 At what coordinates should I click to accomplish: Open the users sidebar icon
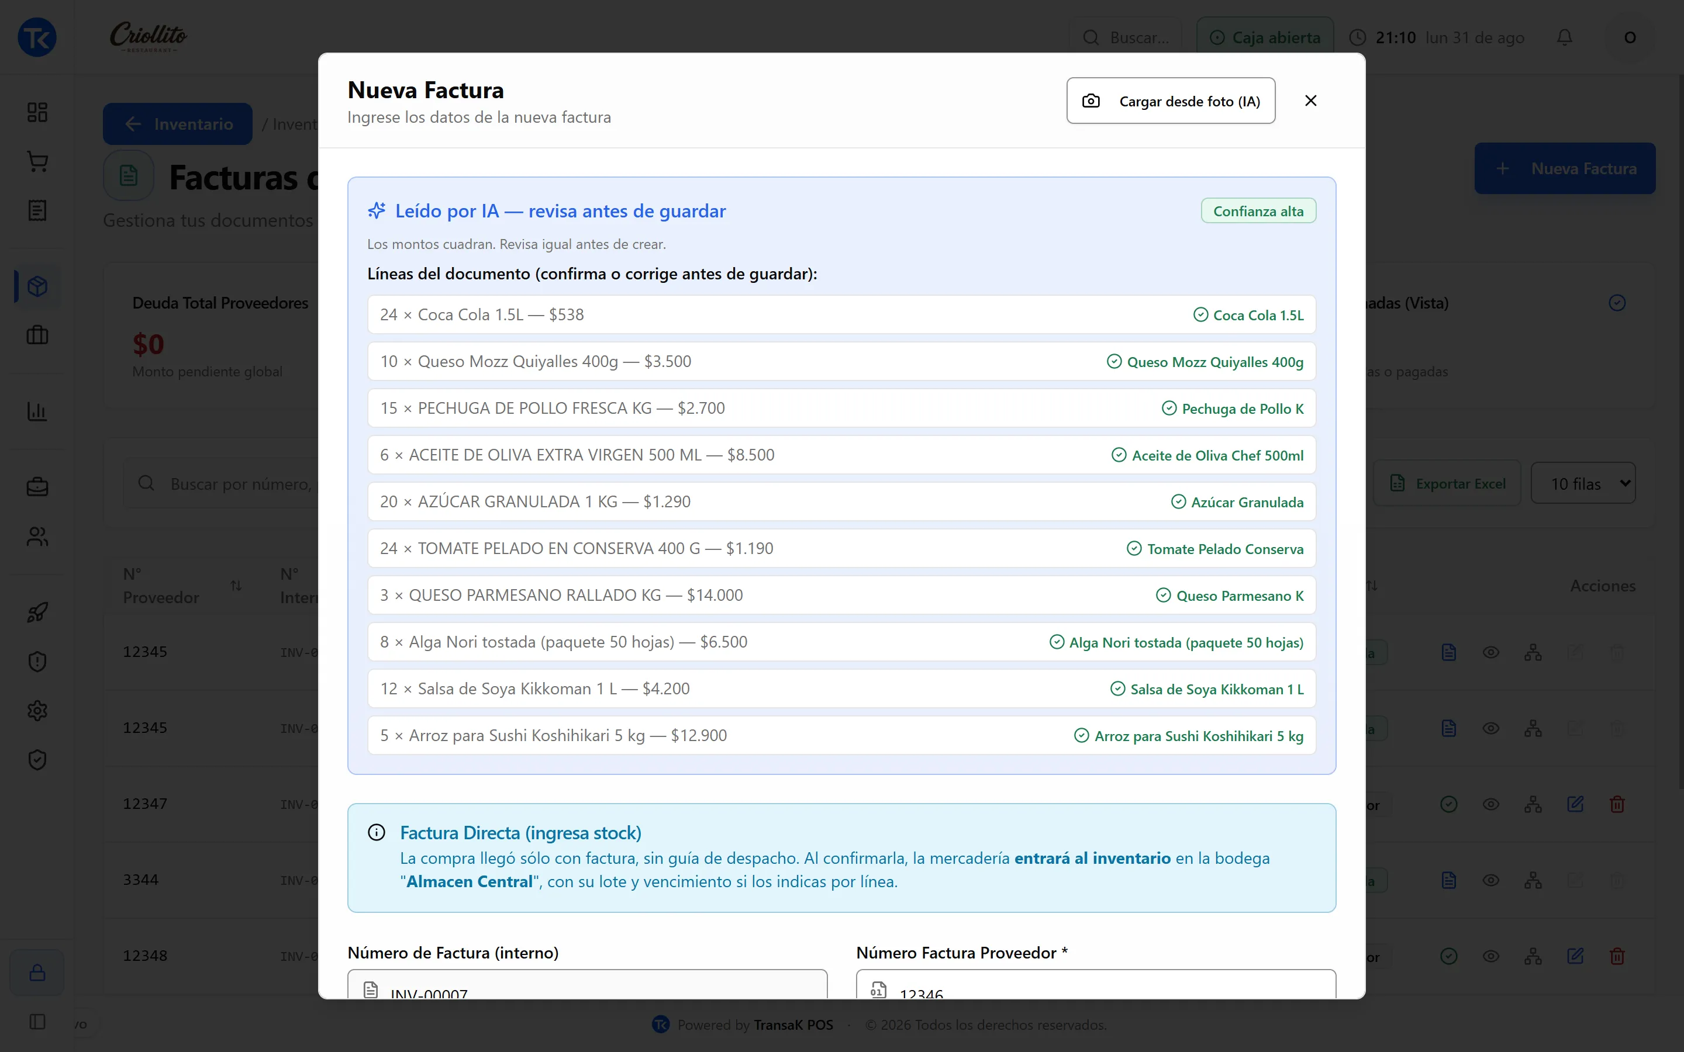tap(37, 537)
